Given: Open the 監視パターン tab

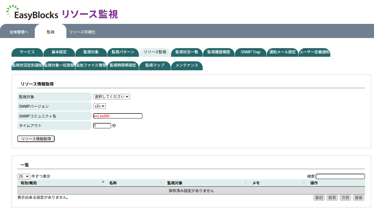Looking at the screenshot, I should [123, 52].
